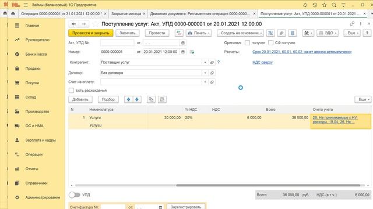Click Зарегистрировать invoice button
Image resolution: width=373 pixels, height=209 pixels.
[186, 207]
